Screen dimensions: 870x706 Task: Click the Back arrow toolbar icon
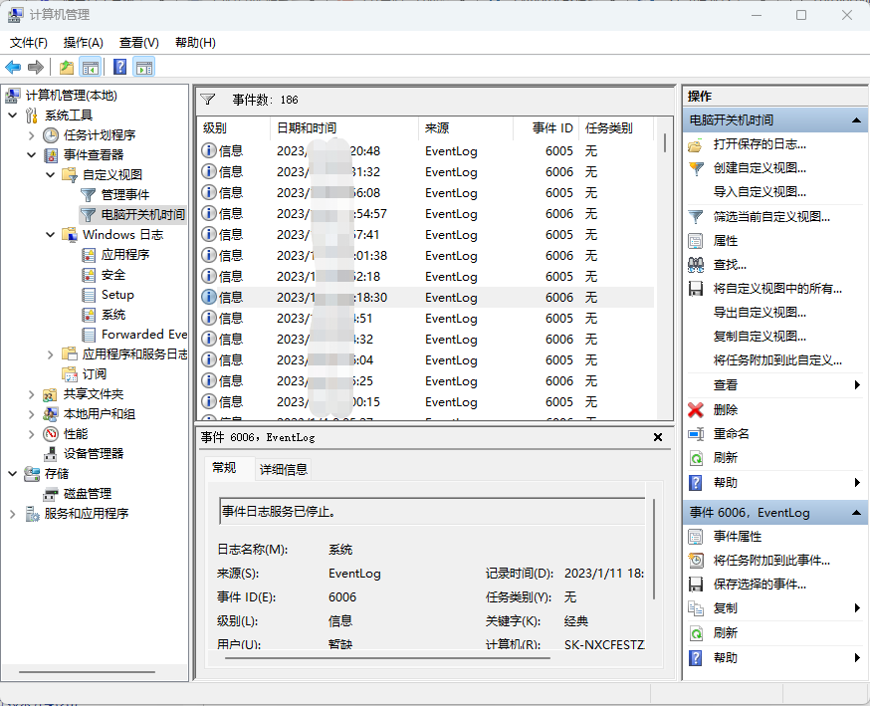(13, 68)
